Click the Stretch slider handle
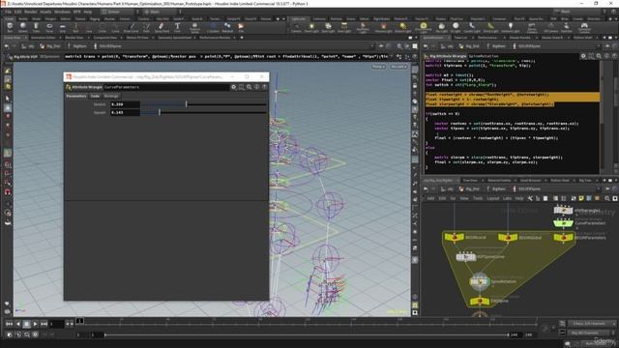The width and height of the screenshot is (619, 348). (187, 104)
